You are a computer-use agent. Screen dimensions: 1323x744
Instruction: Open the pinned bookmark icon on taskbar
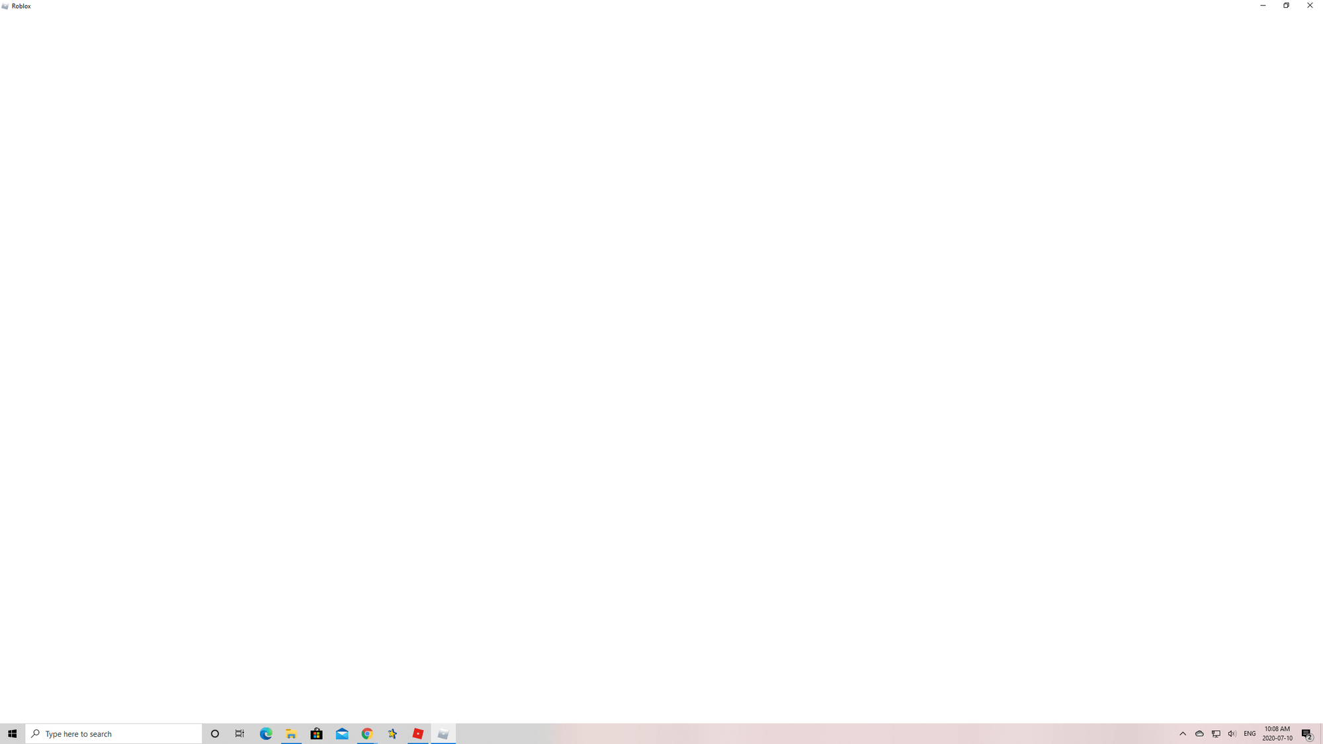click(x=392, y=733)
